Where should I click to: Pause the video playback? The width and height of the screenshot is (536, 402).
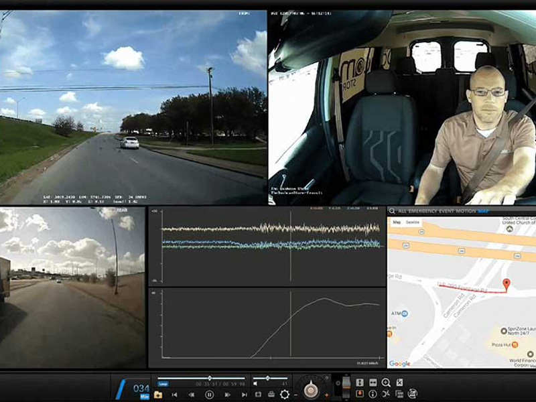coord(209,395)
